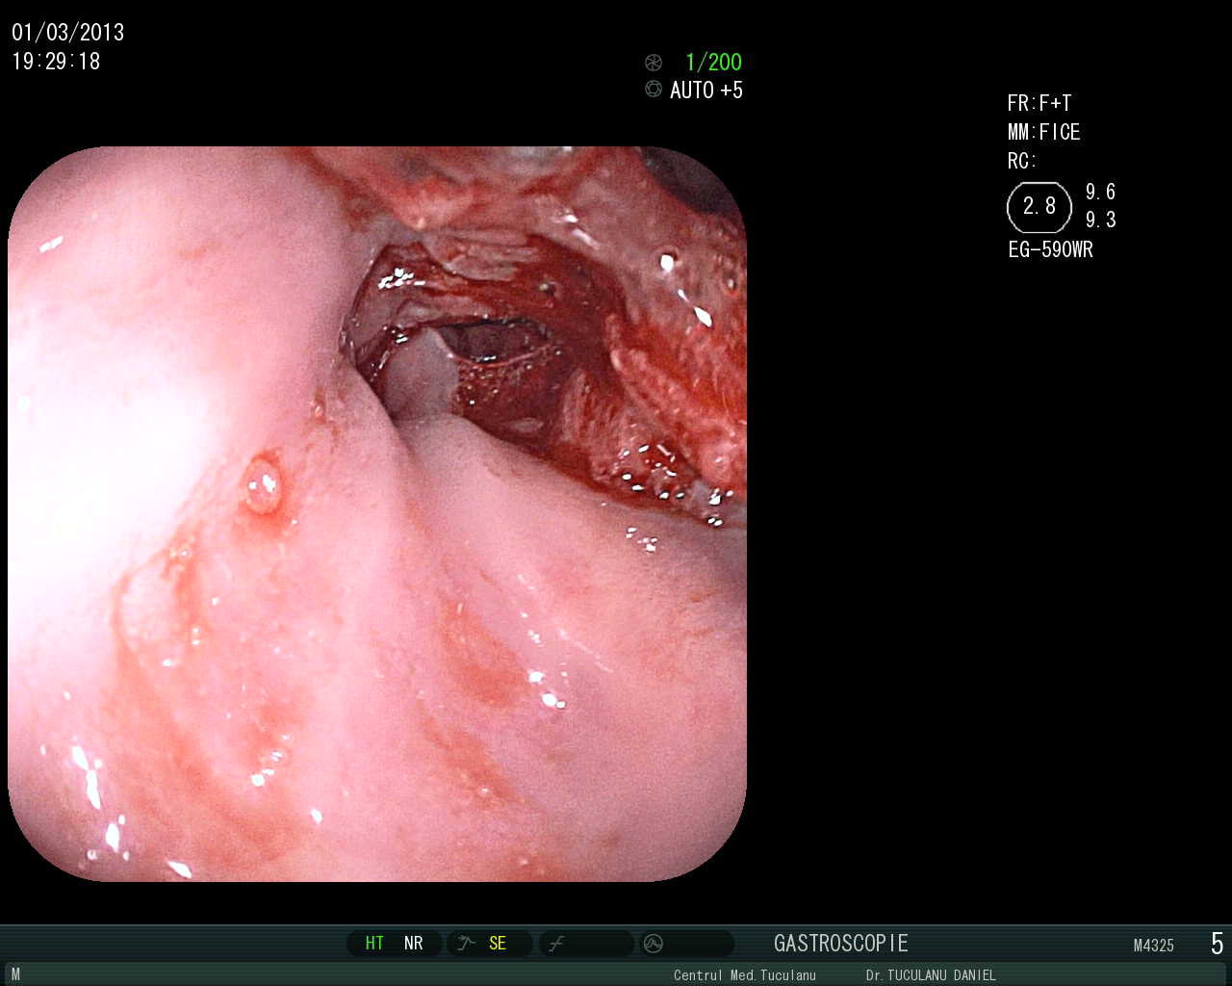This screenshot has height=986, width=1232.
Task: Click the M letter at bottom-left status bar
Action: pos(15,975)
